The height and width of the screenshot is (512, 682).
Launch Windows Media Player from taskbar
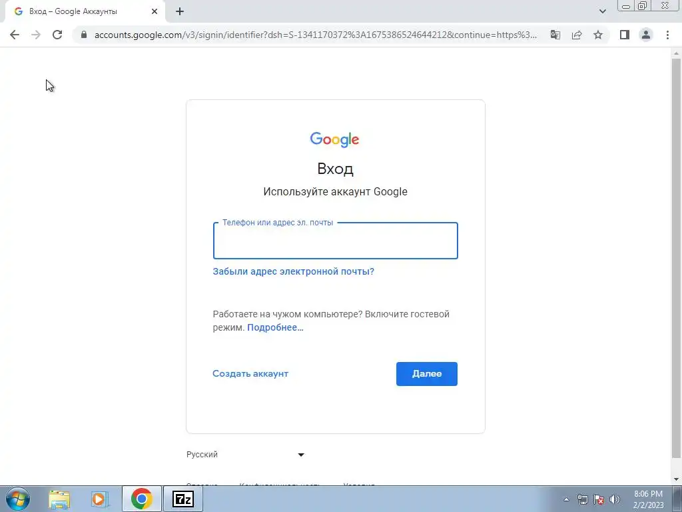click(x=99, y=499)
